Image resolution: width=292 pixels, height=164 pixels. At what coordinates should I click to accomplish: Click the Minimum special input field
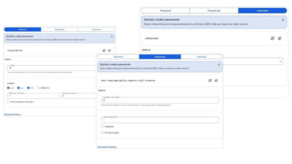click(x=79, y=96)
